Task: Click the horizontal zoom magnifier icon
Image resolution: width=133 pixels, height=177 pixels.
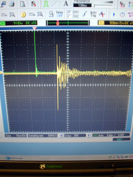Action: click(x=51, y=14)
